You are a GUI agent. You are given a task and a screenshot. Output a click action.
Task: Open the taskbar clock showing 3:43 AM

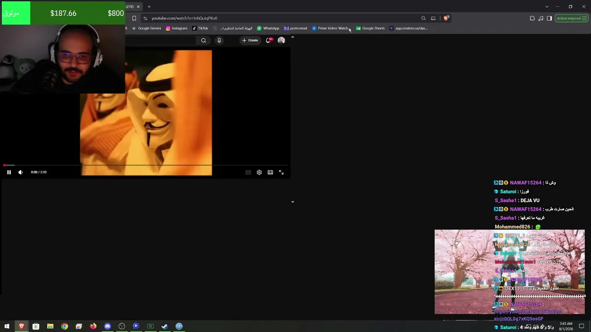pos(566,326)
